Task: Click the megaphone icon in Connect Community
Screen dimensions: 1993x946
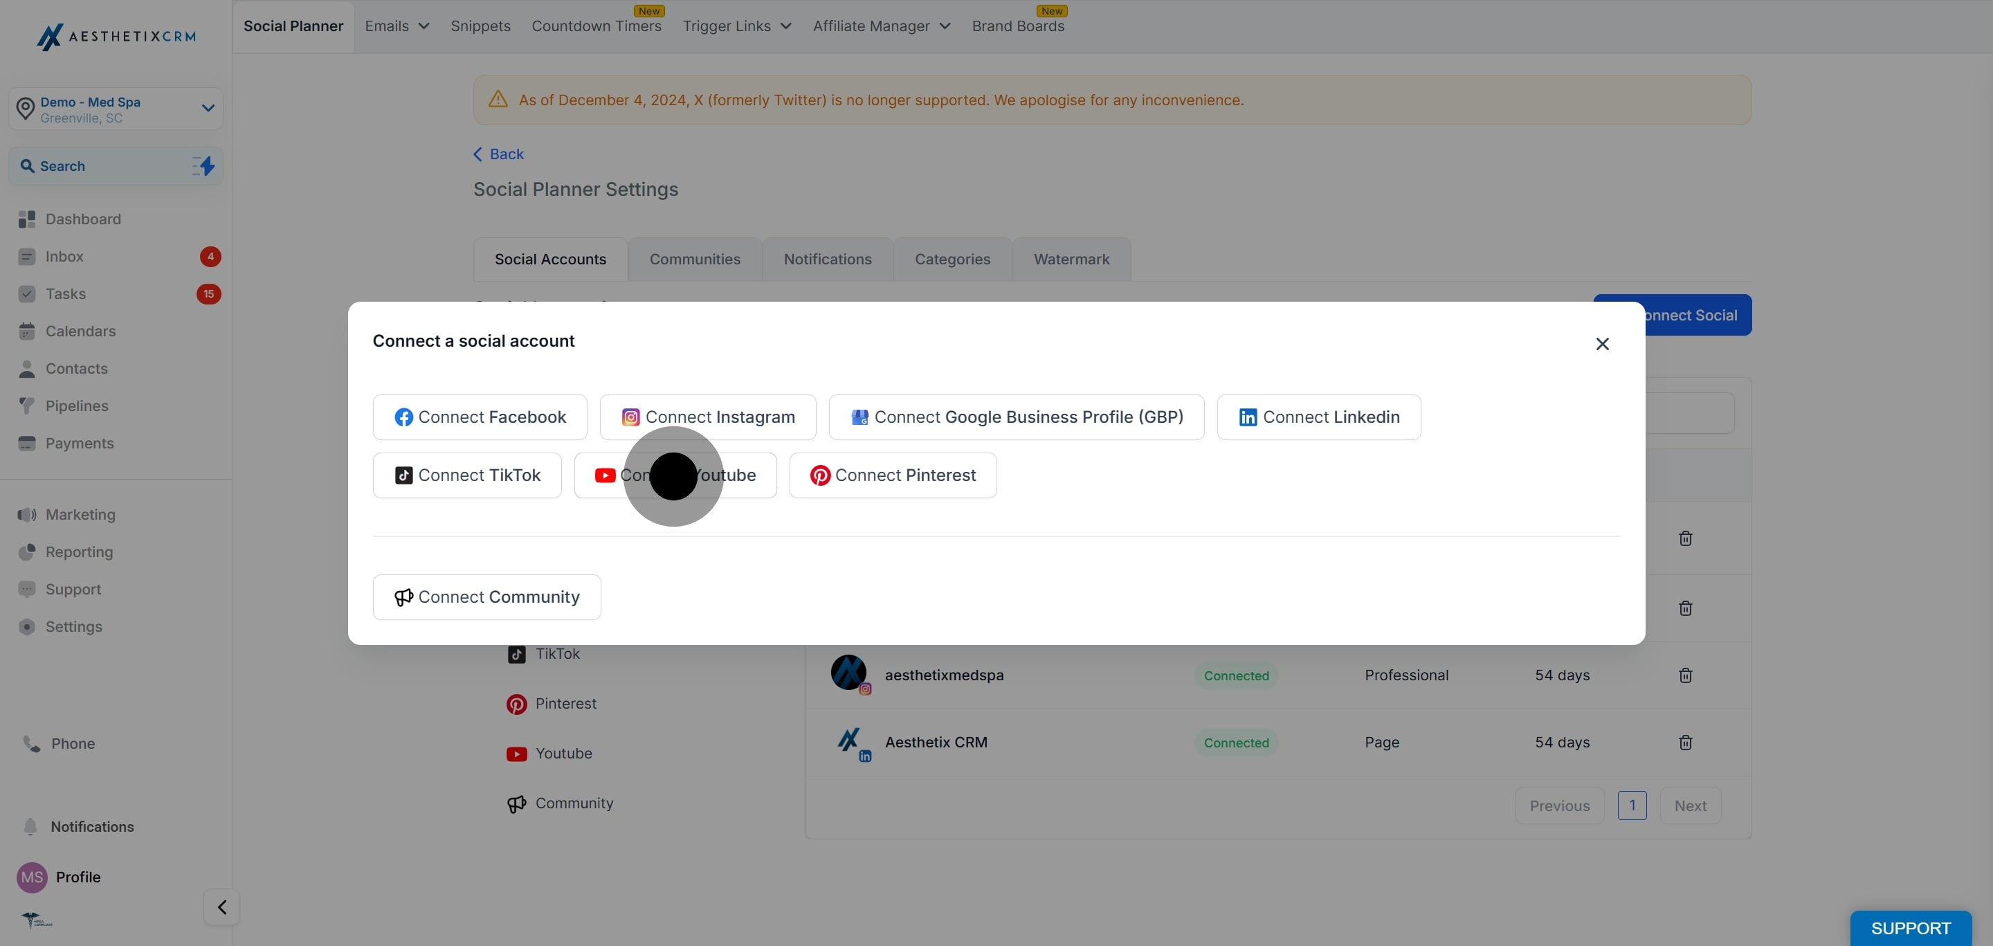Action: [x=403, y=597]
